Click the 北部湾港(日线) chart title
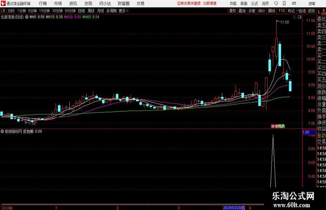 [12, 17]
